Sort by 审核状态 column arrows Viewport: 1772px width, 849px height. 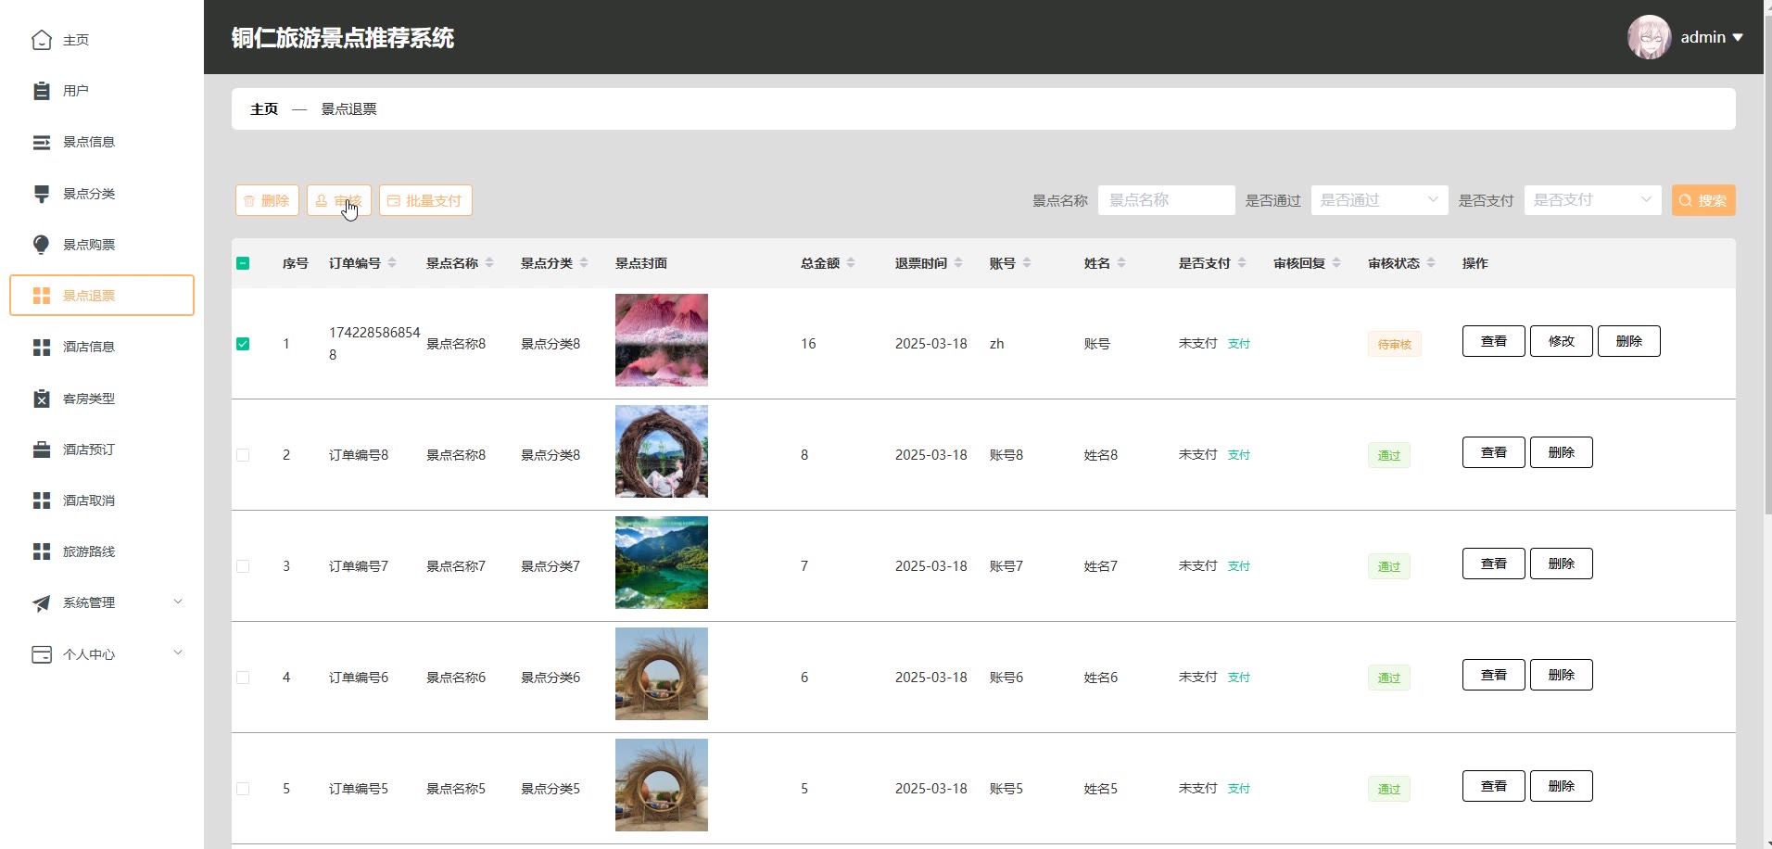(x=1431, y=263)
